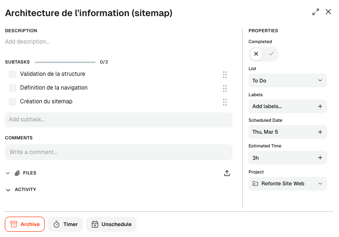The height and width of the screenshot is (237, 339).
Task: Click plus icon beside Thu, Mar 5
Action: (x=320, y=132)
